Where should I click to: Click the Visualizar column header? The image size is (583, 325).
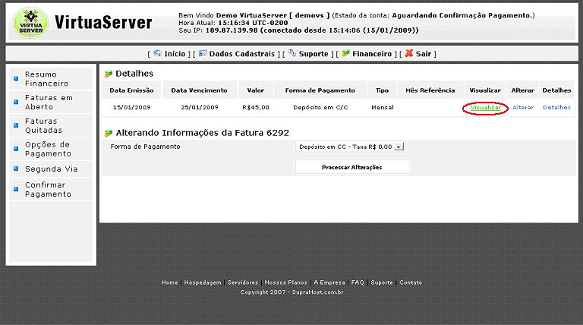tap(485, 90)
